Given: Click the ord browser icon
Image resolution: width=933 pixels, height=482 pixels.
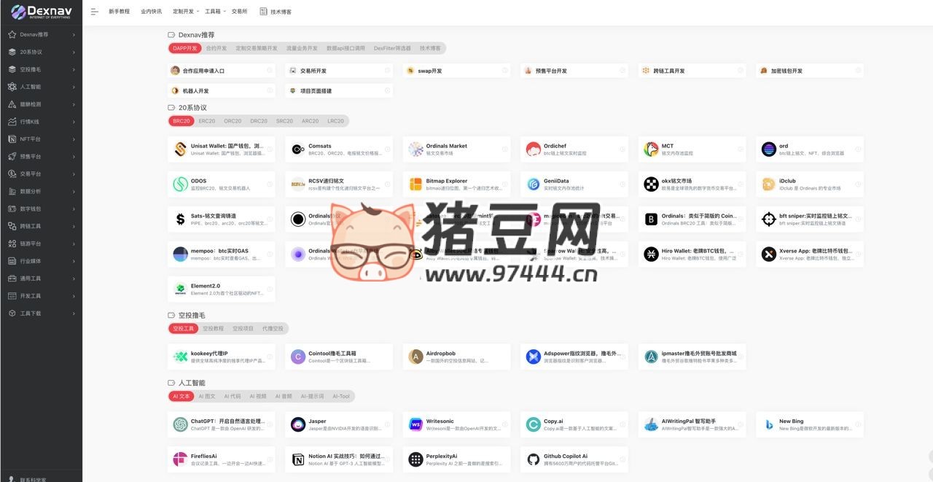Looking at the screenshot, I should coord(769,149).
